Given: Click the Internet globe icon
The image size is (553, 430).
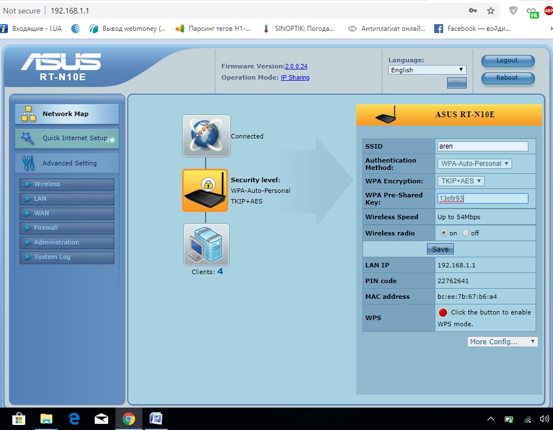Looking at the screenshot, I should [x=206, y=136].
